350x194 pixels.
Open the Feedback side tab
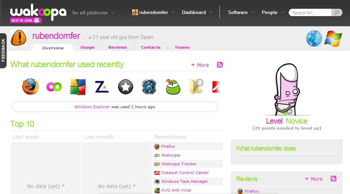(x=3, y=50)
